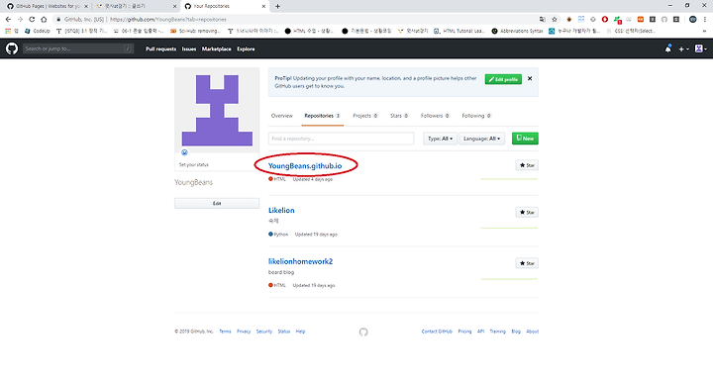
Task: Open the Followers tab
Action: 435,116
